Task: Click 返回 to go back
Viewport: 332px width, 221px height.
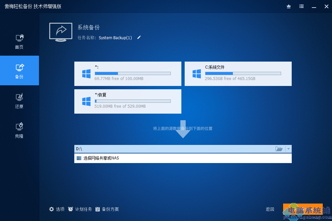Action: pos(270,209)
